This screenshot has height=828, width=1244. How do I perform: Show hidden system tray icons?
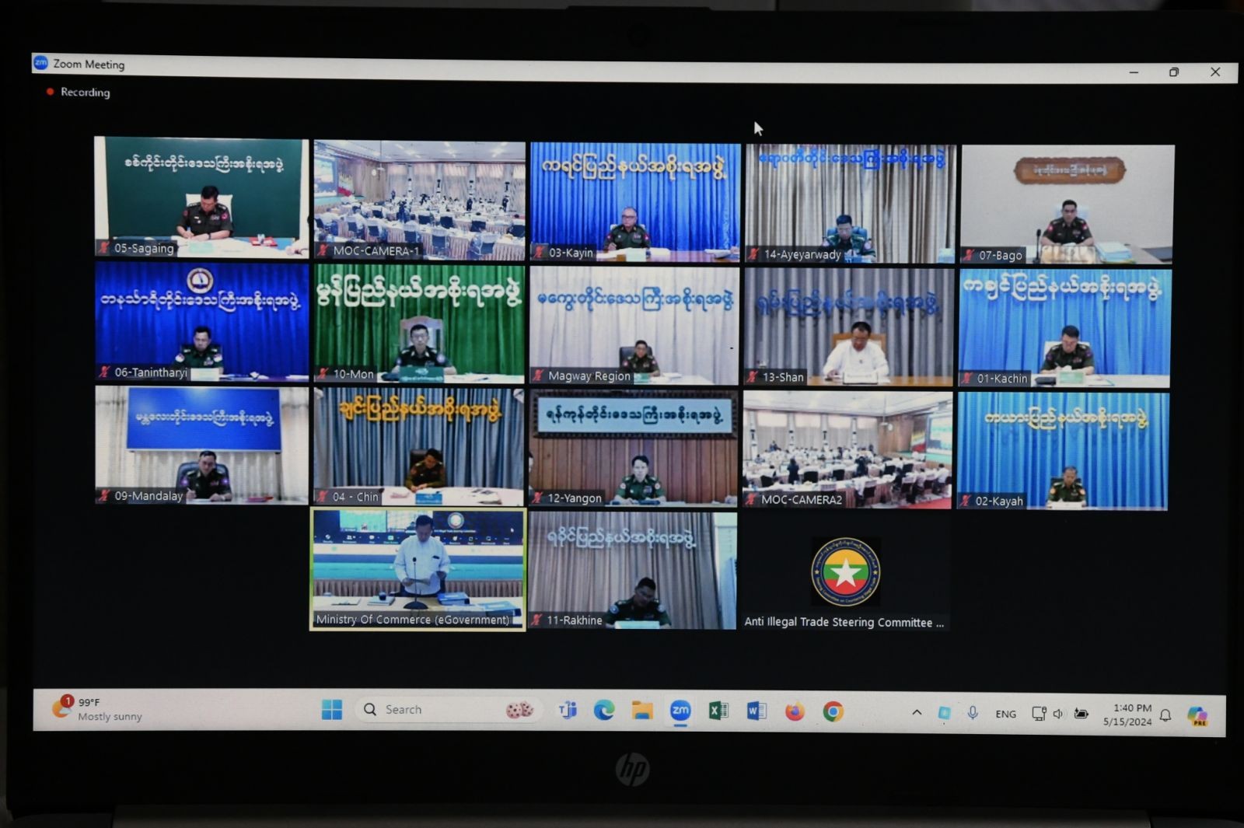pos(917,712)
